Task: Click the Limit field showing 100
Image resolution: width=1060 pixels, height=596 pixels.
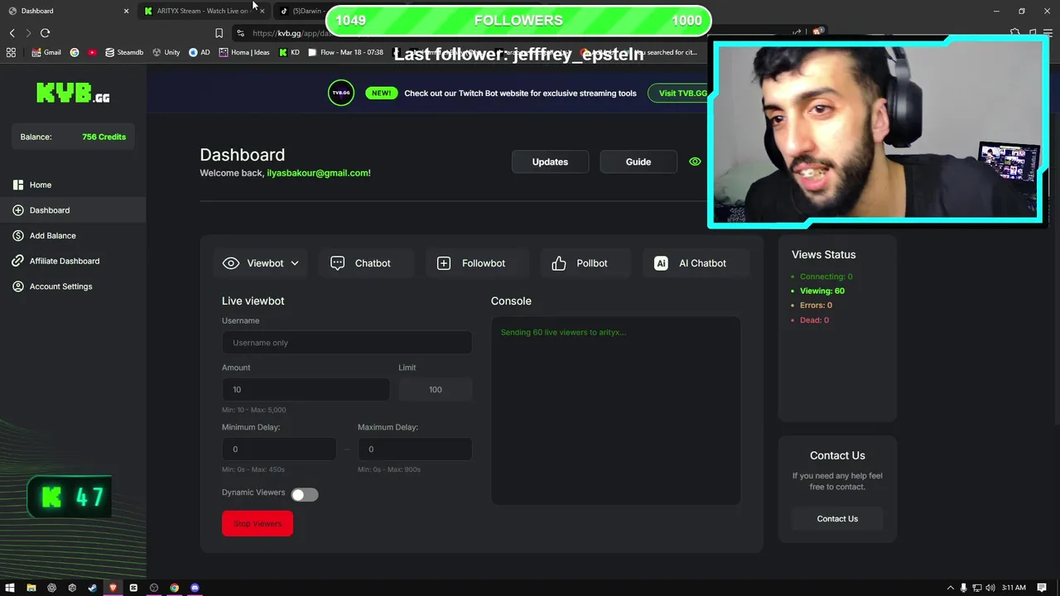Action: (x=436, y=389)
